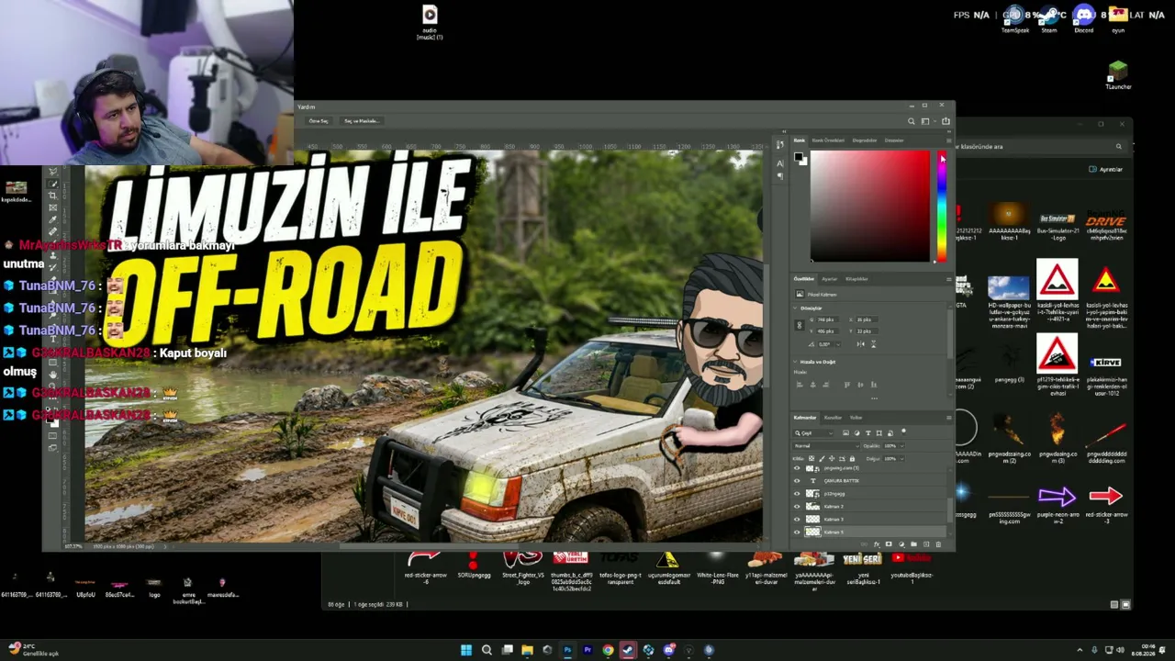Open Google Chrome from the taskbar
This screenshot has height=661, width=1175.
[x=608, y=650]
